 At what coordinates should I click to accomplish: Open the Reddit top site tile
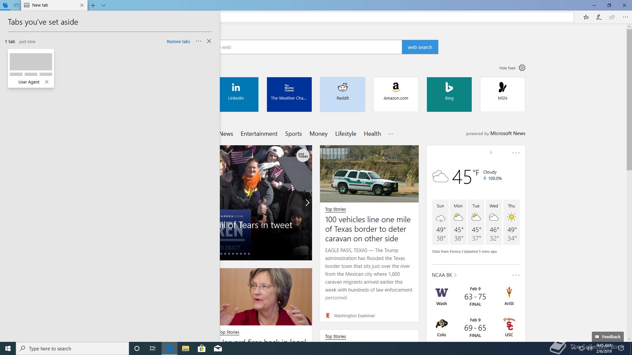342,94
